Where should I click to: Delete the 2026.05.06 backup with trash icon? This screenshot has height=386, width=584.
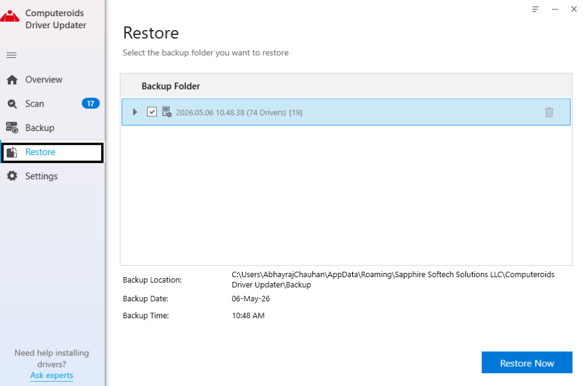click(x=549, y=112)
